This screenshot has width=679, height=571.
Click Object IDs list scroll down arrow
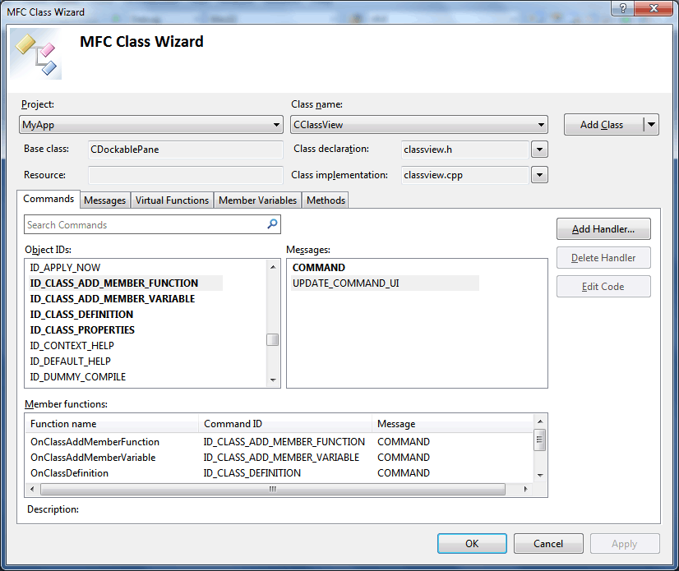click(273, 380)
